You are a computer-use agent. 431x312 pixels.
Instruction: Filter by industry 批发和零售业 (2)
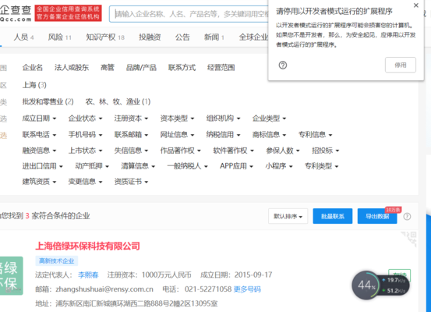pyautogui.click(x=48, y=102)
